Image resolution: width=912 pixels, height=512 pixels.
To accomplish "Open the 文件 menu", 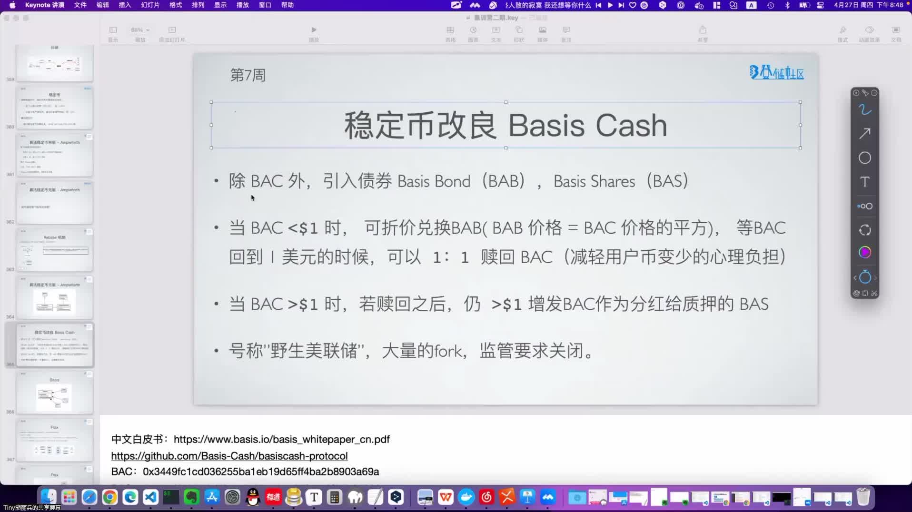I will point(80,5).
